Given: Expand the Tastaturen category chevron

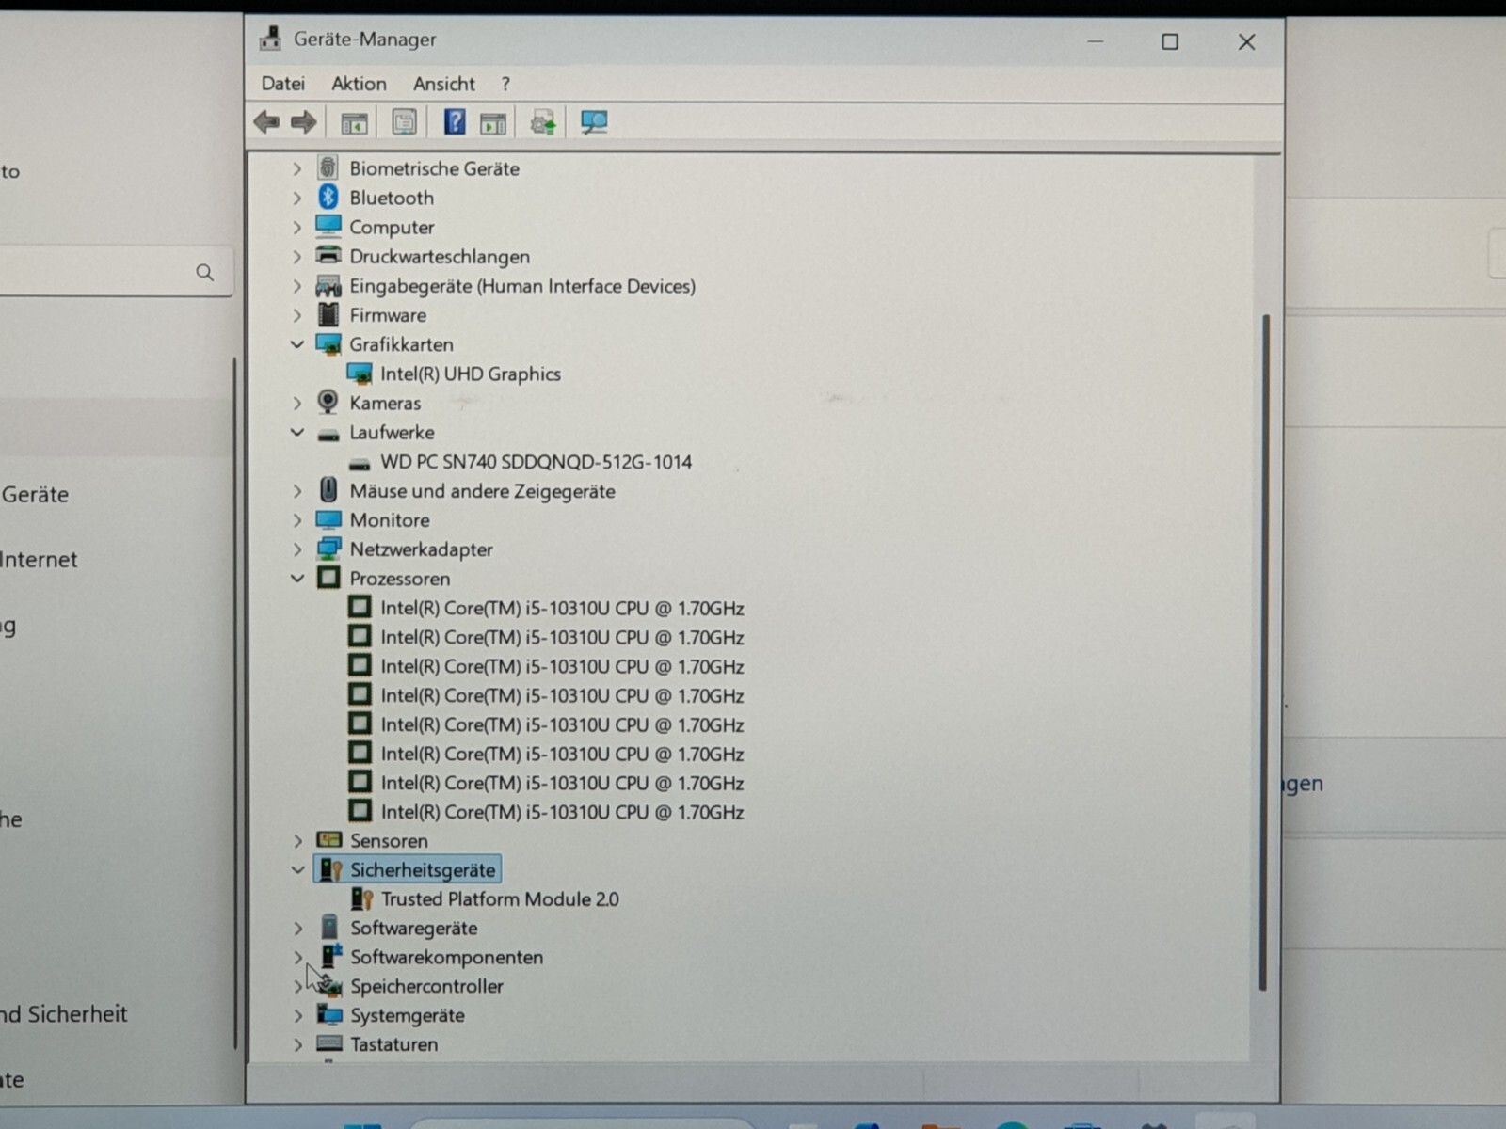Looking at the screenshot, I should pyautogui.click(x=298, y=1043).
